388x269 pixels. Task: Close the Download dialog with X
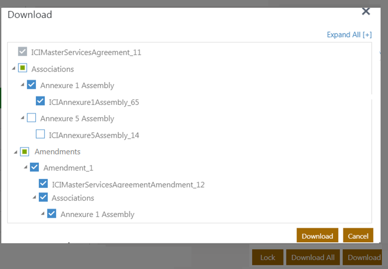coord(366,12)
